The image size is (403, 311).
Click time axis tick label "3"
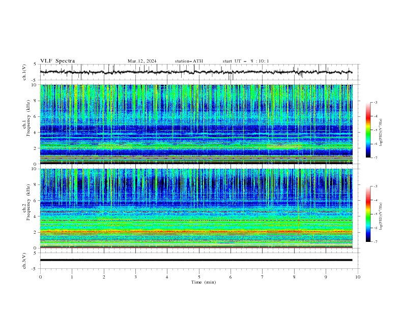(135, 277)
